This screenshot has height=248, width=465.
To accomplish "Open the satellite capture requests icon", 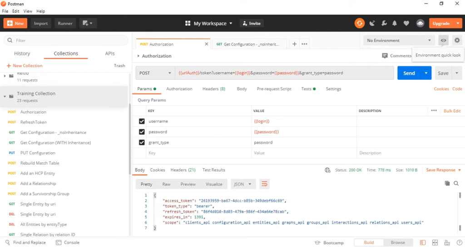I will click(372, 24).
